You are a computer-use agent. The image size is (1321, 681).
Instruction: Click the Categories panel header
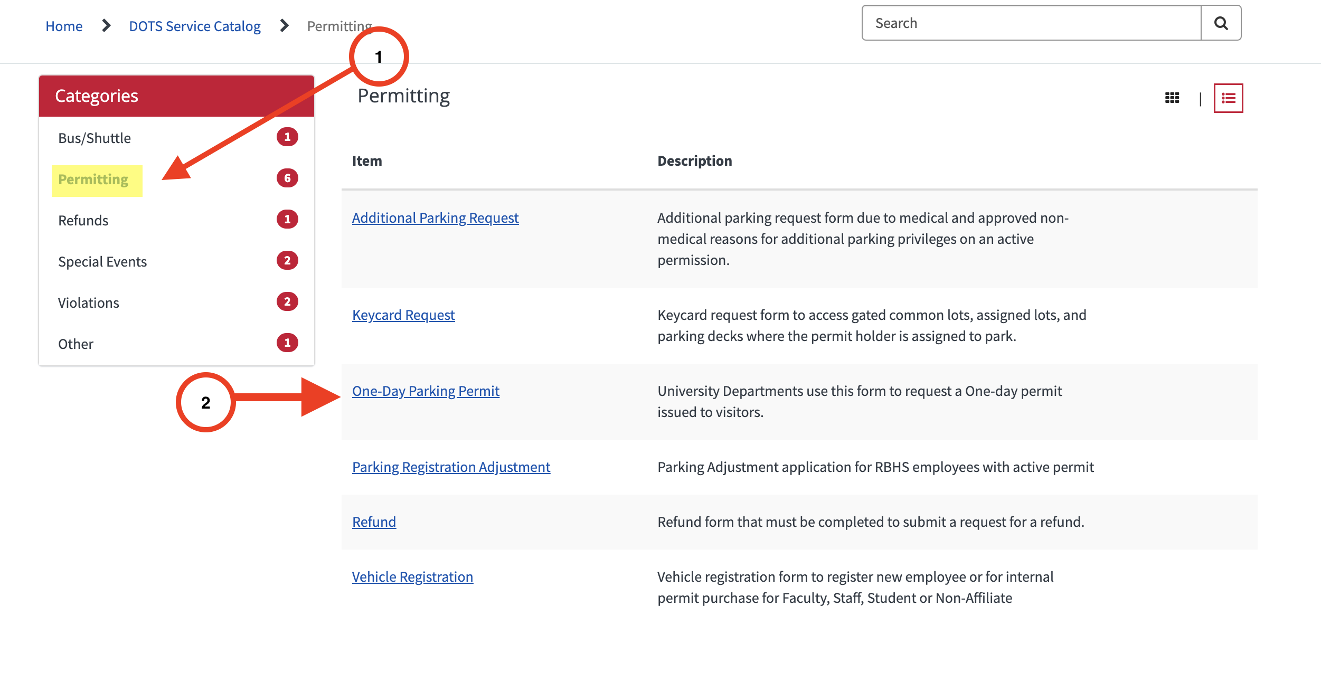tap(176, 96)
